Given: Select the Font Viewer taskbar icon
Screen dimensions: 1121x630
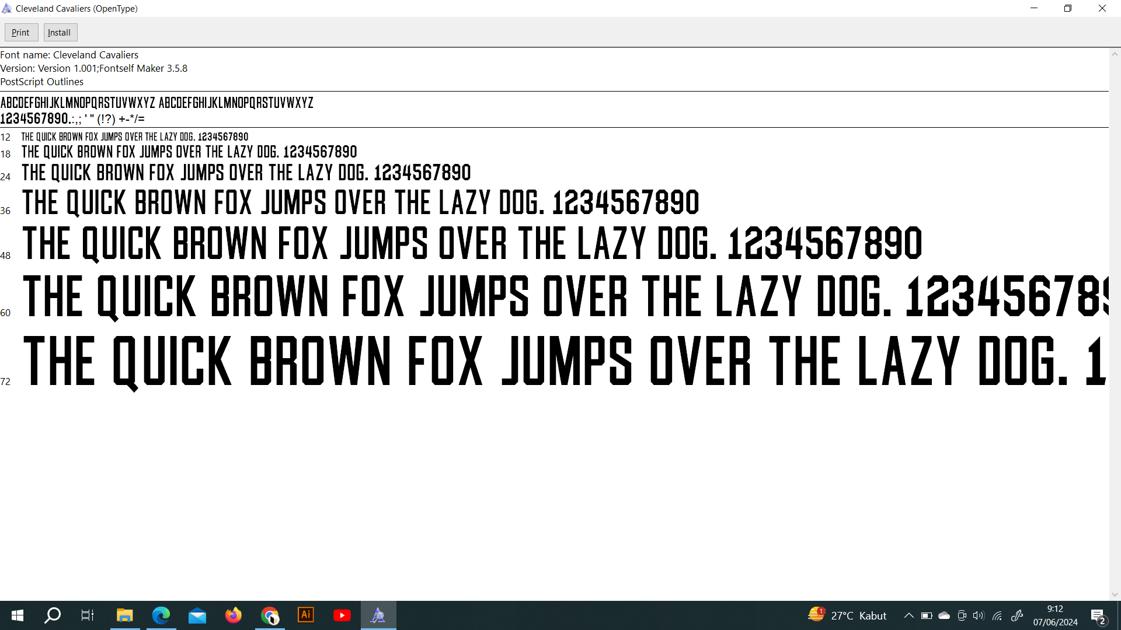Looking at the screenshot, I should point(378,615).
